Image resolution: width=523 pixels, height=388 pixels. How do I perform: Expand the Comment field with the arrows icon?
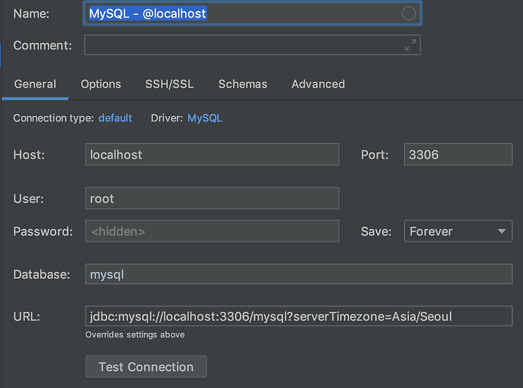coord(410,45)
